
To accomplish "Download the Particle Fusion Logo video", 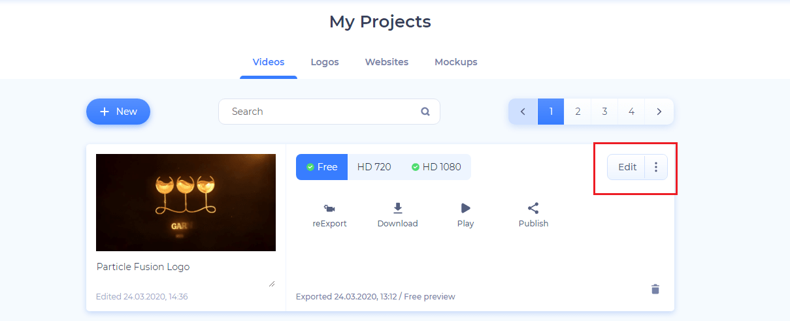I will click(x=397, y=209).
